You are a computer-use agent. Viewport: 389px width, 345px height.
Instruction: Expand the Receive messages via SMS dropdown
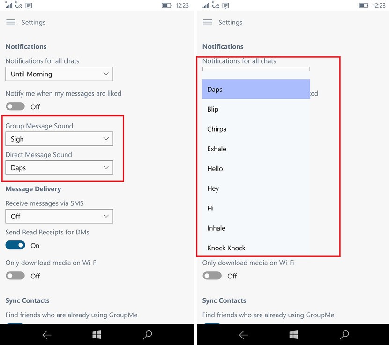click(x=59, y=216)
